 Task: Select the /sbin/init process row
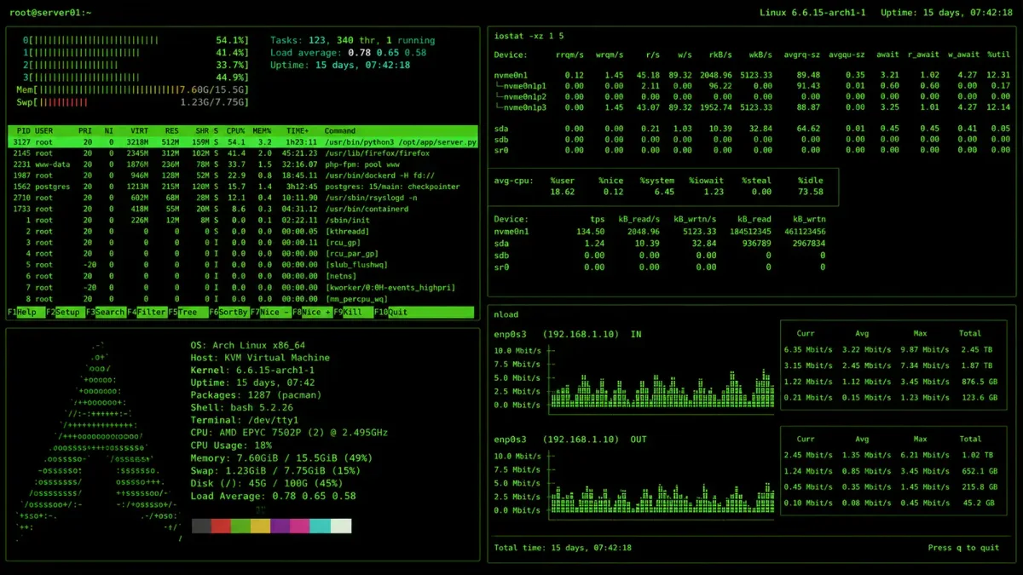click(243, 220)
